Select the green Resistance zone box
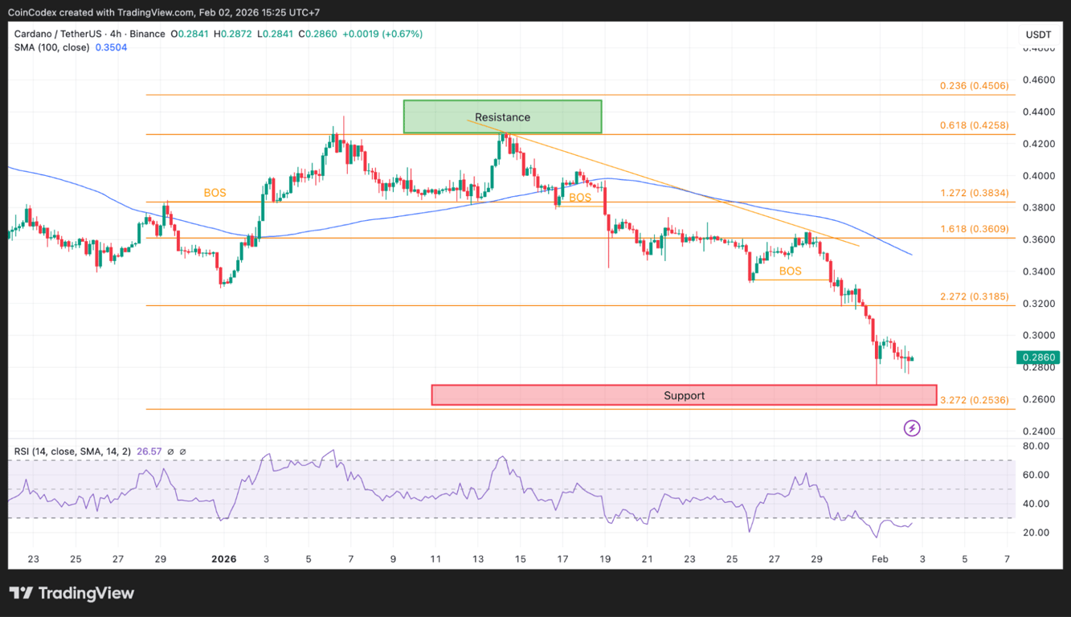The width and height of the screenshot is (1071, 617). [501, 116]
